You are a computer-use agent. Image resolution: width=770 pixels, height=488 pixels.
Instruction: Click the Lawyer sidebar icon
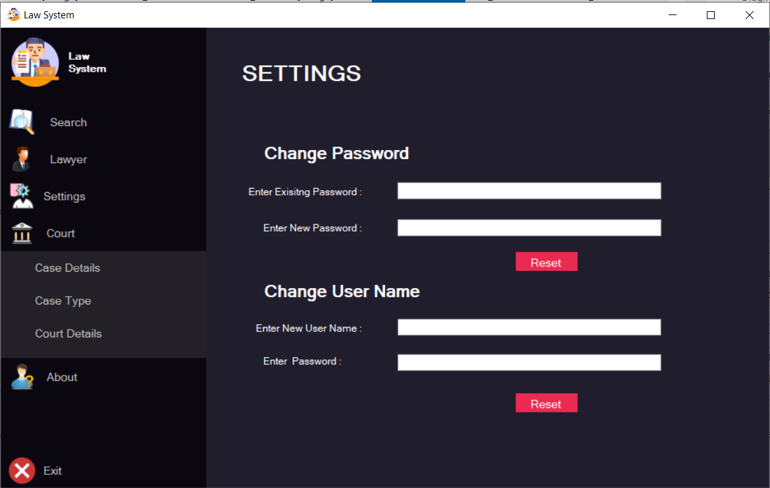pos(20,159)
